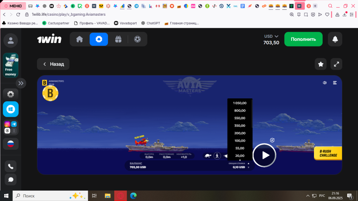Expand game to fullscreen
The width and height of the screenshot is (358, 201).
[336, 64]
